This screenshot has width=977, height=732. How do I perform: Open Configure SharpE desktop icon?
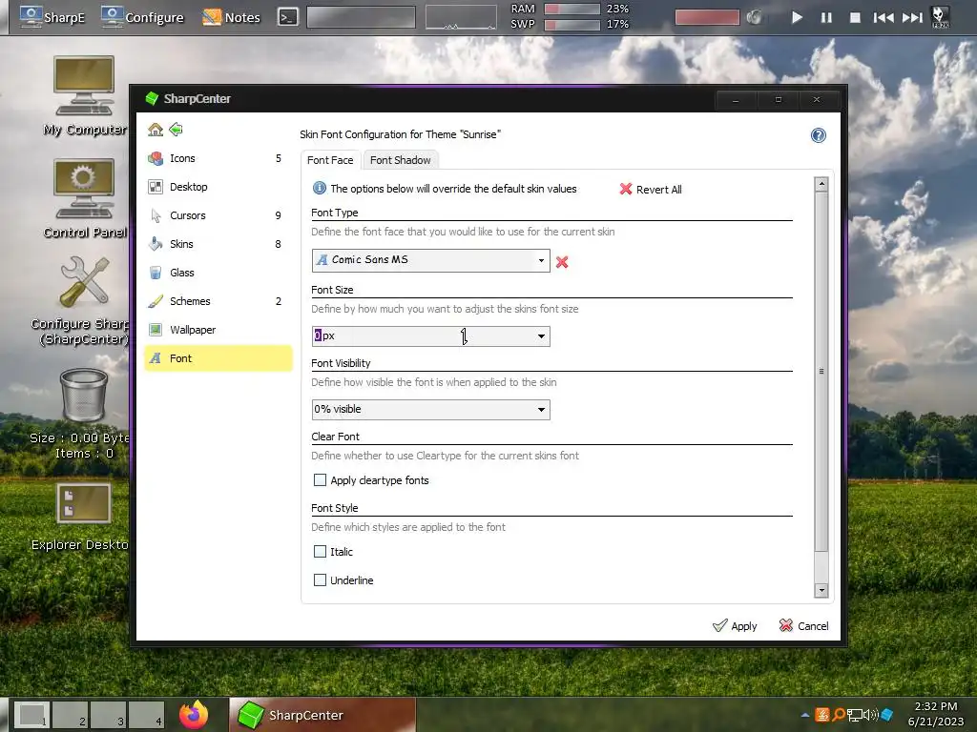pos(84,302)
